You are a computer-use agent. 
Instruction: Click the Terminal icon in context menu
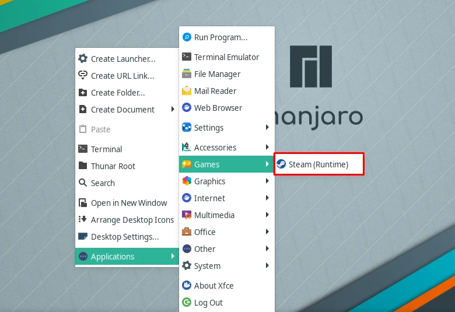(83, 149)
